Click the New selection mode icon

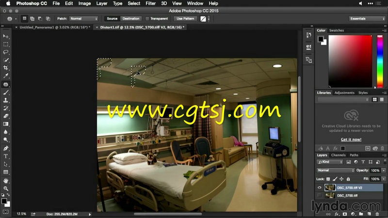(x=24, y=18)
